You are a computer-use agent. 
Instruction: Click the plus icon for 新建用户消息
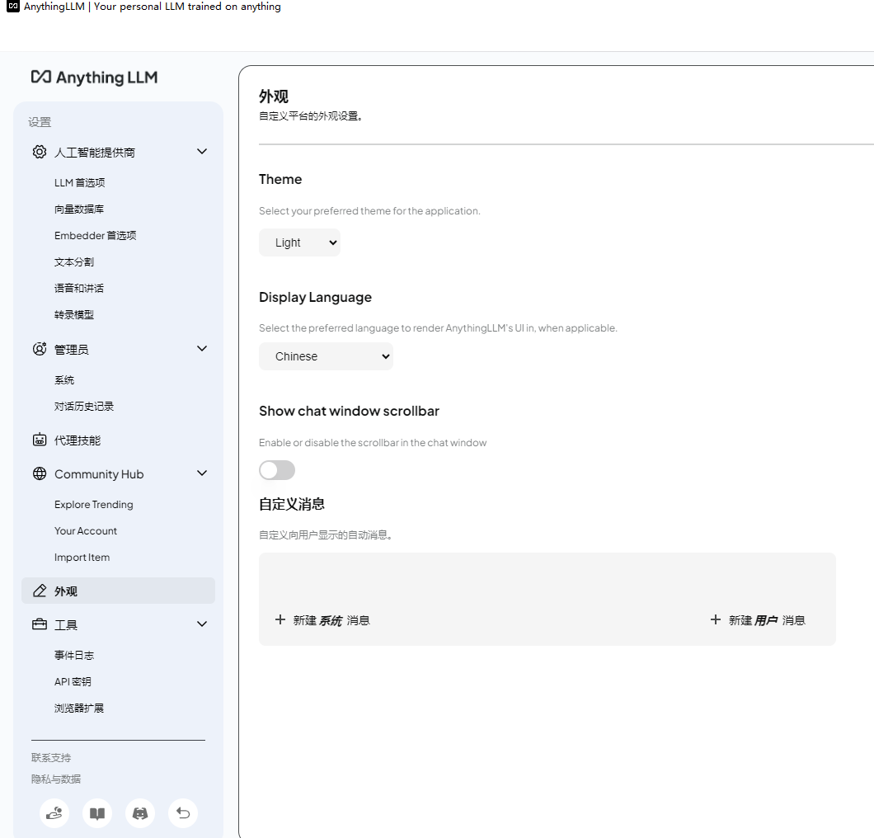point(716,619)
